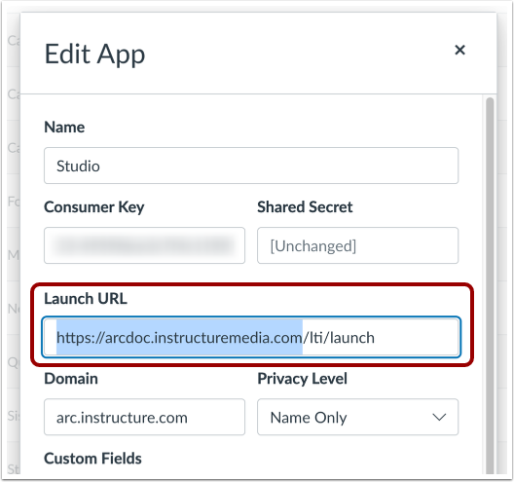This screenshot has height=482, width=514.
Task: Click the Name label
Action: 64,128
